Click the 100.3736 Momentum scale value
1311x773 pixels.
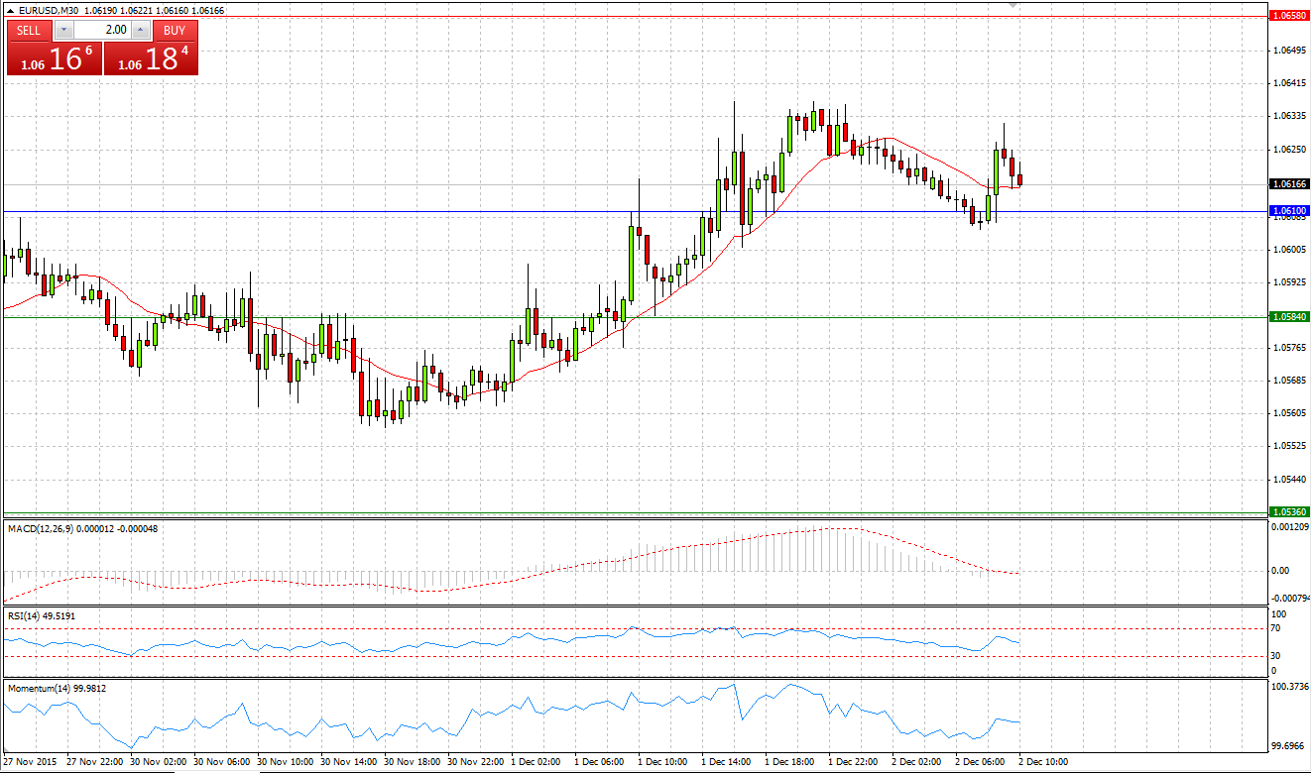(x=1289, y=687)
